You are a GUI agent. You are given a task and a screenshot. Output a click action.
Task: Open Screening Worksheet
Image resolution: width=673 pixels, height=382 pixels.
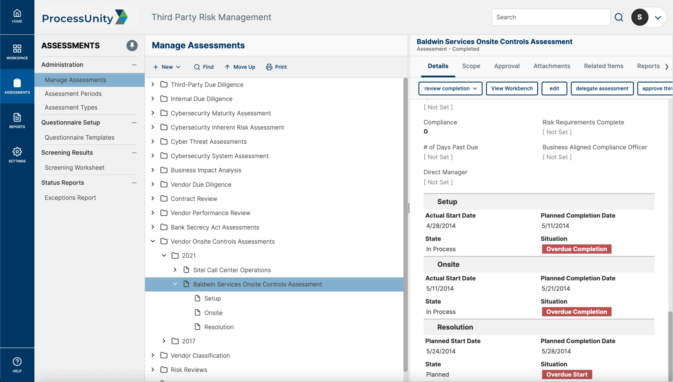tap(74, 168)
